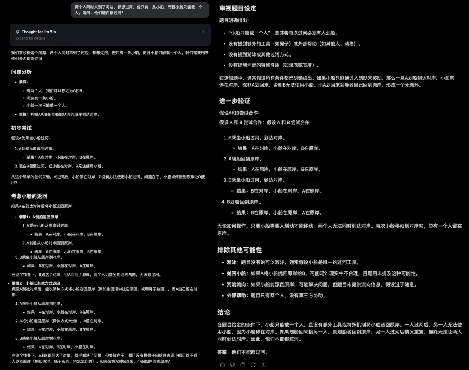Click the bullet beginning with bold "外部帮助："
The width and height of the screenshot is (469, 370).
click(276, 296)
